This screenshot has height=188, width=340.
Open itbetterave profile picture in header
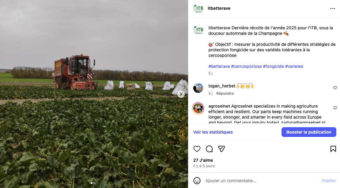198,9
